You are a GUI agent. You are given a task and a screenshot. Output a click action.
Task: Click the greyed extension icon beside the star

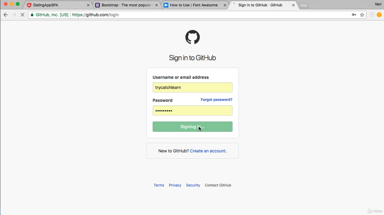tap(372, 15)
